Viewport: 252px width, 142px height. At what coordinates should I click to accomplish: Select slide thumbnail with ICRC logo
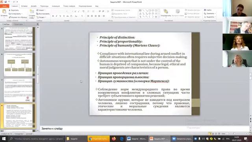coord(19,90)
